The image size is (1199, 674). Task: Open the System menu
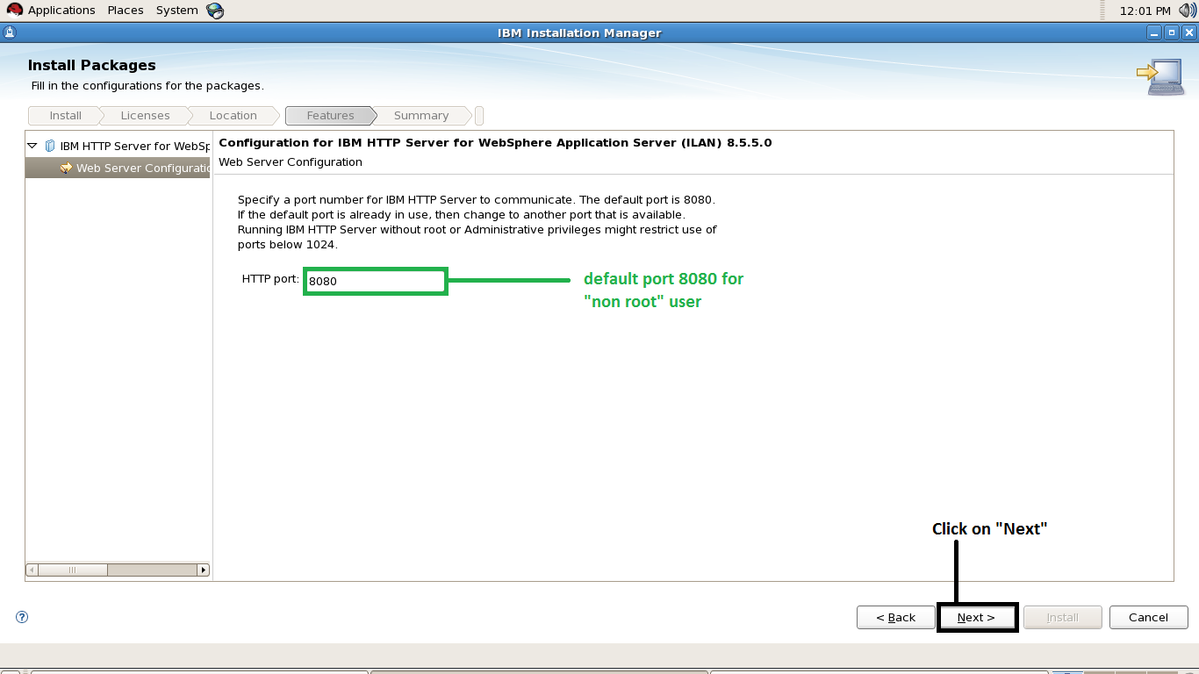176,10
